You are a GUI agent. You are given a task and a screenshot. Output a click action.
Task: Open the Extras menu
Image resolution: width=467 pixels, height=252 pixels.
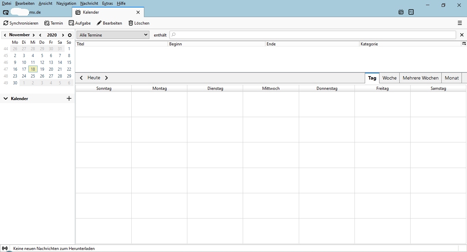pos(107,3)
